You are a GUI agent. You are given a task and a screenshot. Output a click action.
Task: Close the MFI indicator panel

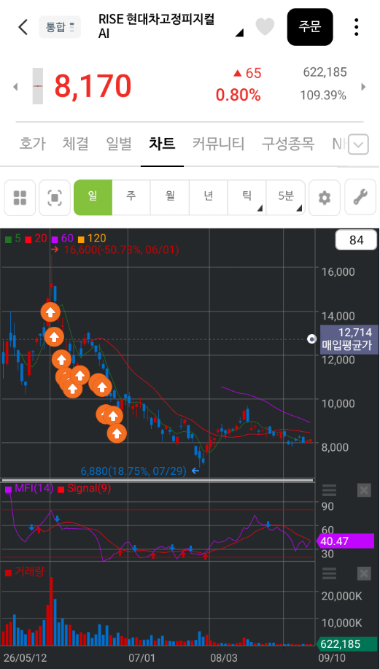click(364, 490)
